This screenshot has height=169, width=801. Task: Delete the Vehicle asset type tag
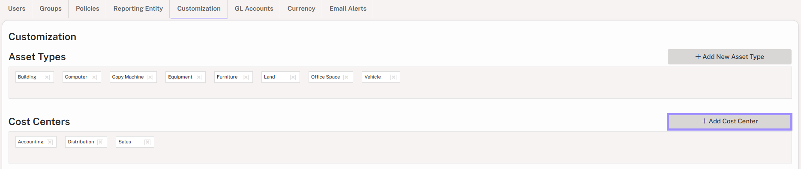click(393, 77)
